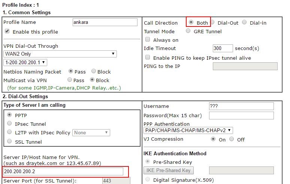Turn VJ Compression Off
290x184 pixels.
232,139
